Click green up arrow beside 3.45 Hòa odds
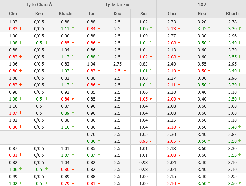The width and height of the screenshot is (246, 186). point(209,28)
